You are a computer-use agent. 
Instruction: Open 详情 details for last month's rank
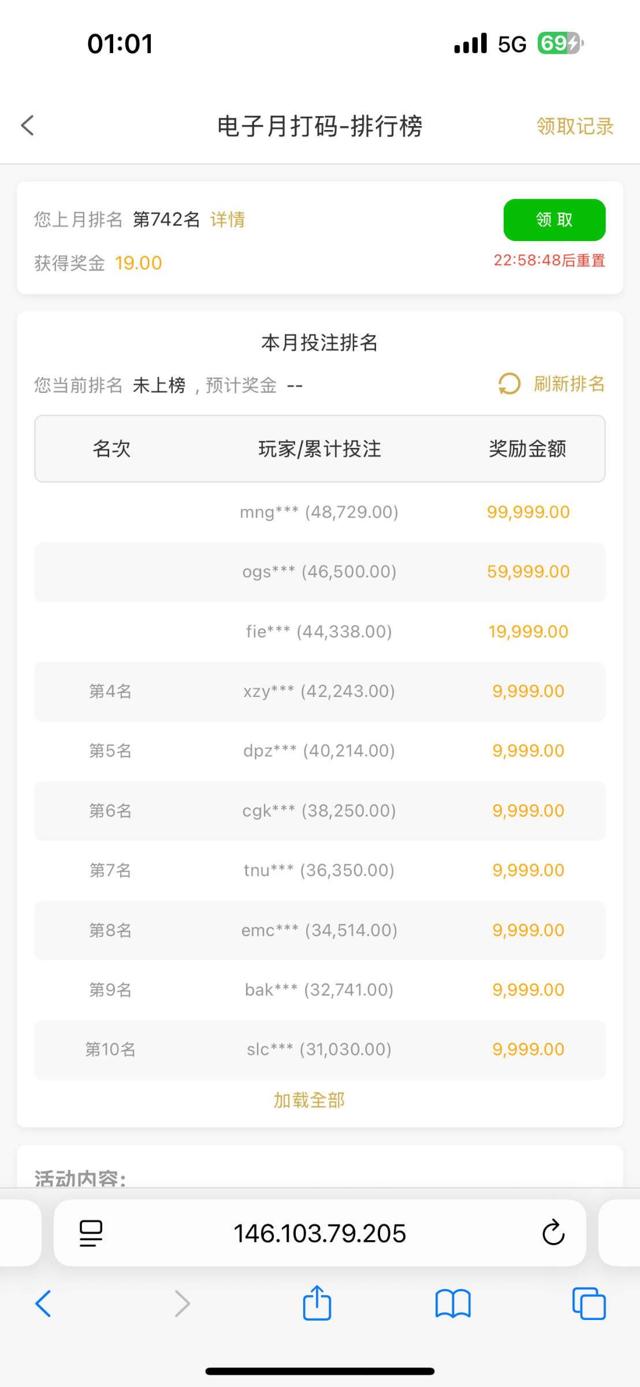pos(228,220)
